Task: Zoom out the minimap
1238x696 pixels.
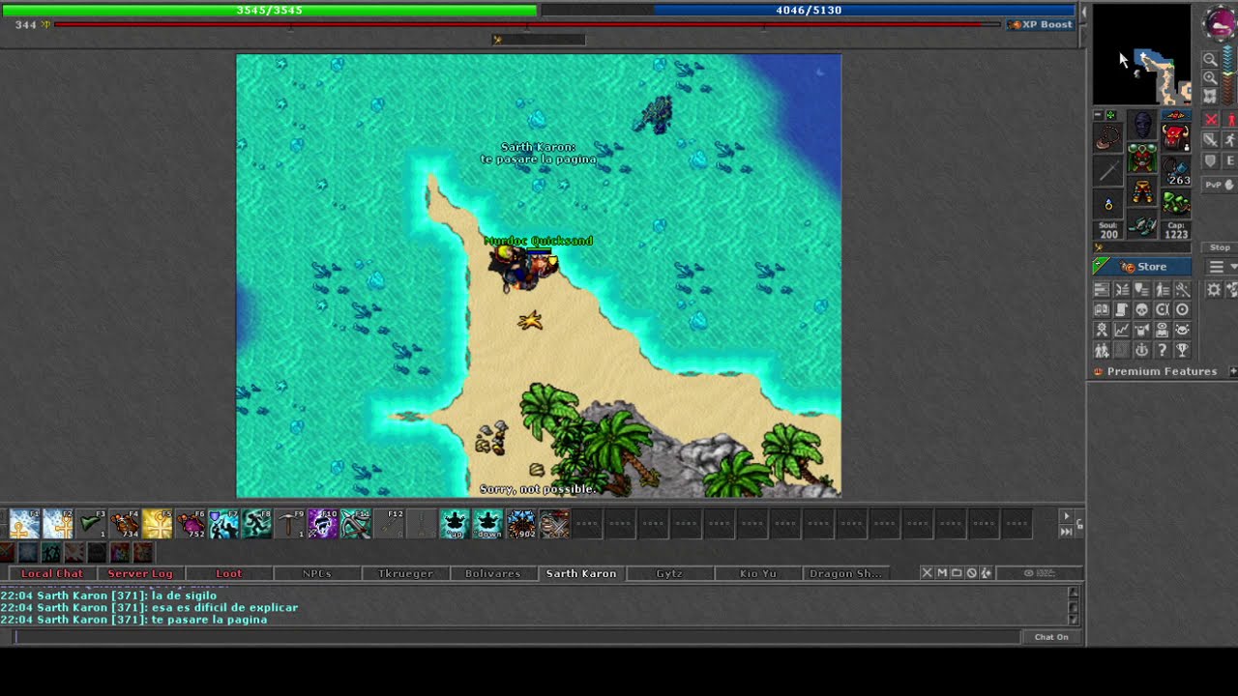Action: coord(1210,60)
